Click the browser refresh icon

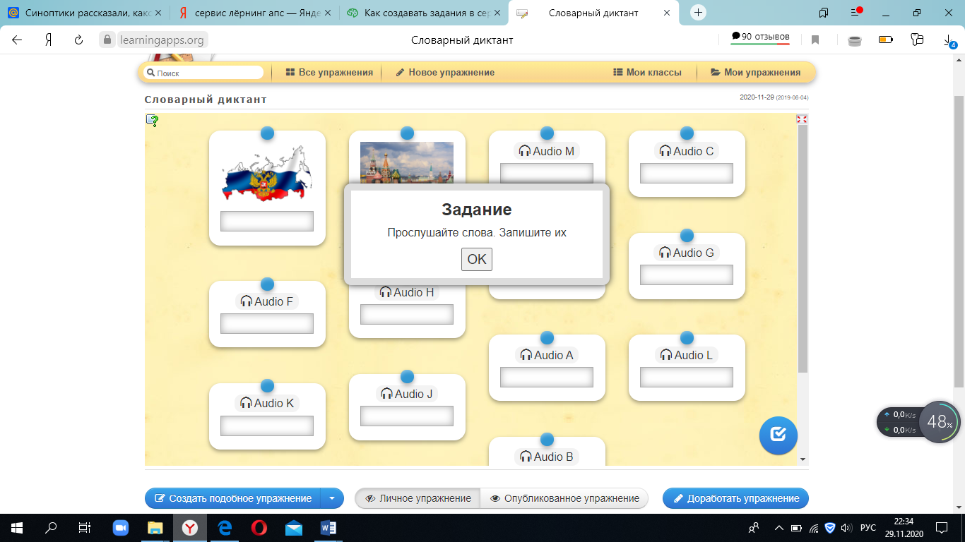[x=79, y=40]
